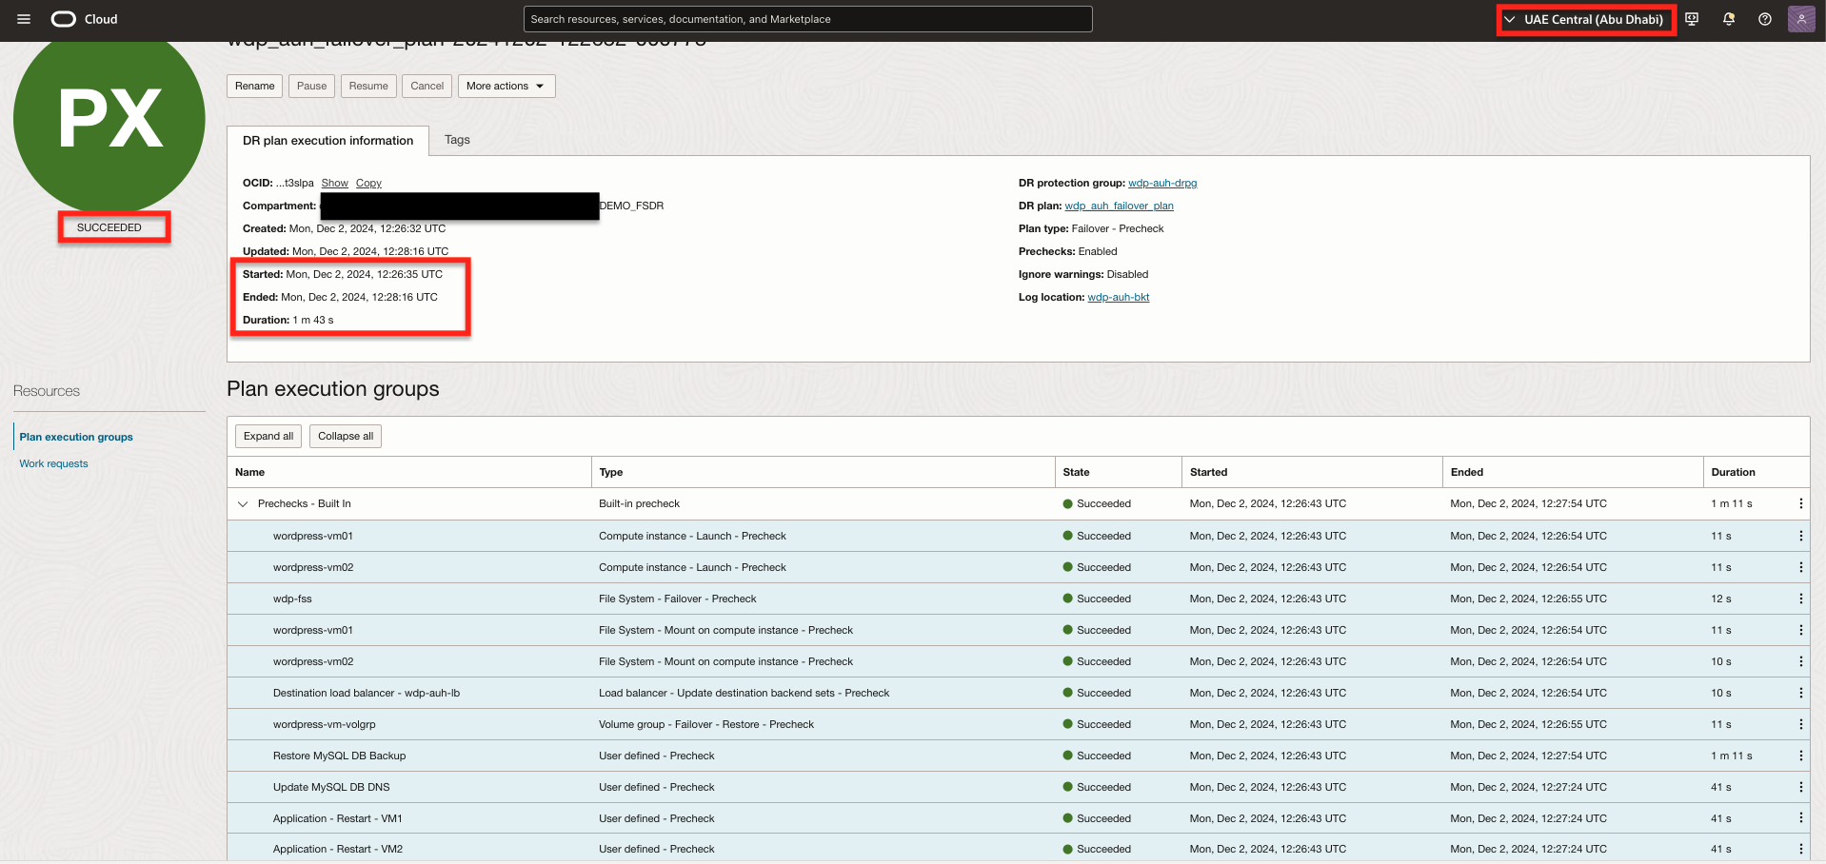This screenshot has height=864, width=1826.
Task: Select the DR plan execution information tab
Action: tap(327, 141)
